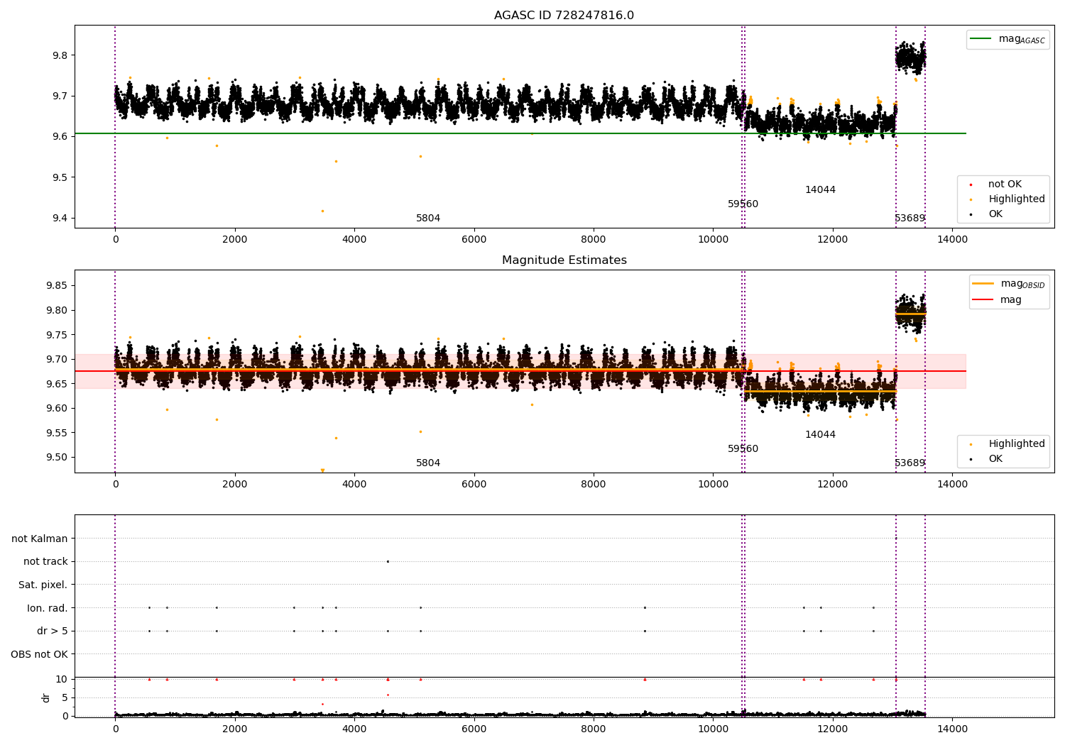1065x745 pixels.
Task: Click y-tick '5' on the dr axis
Action: point(65,698)
